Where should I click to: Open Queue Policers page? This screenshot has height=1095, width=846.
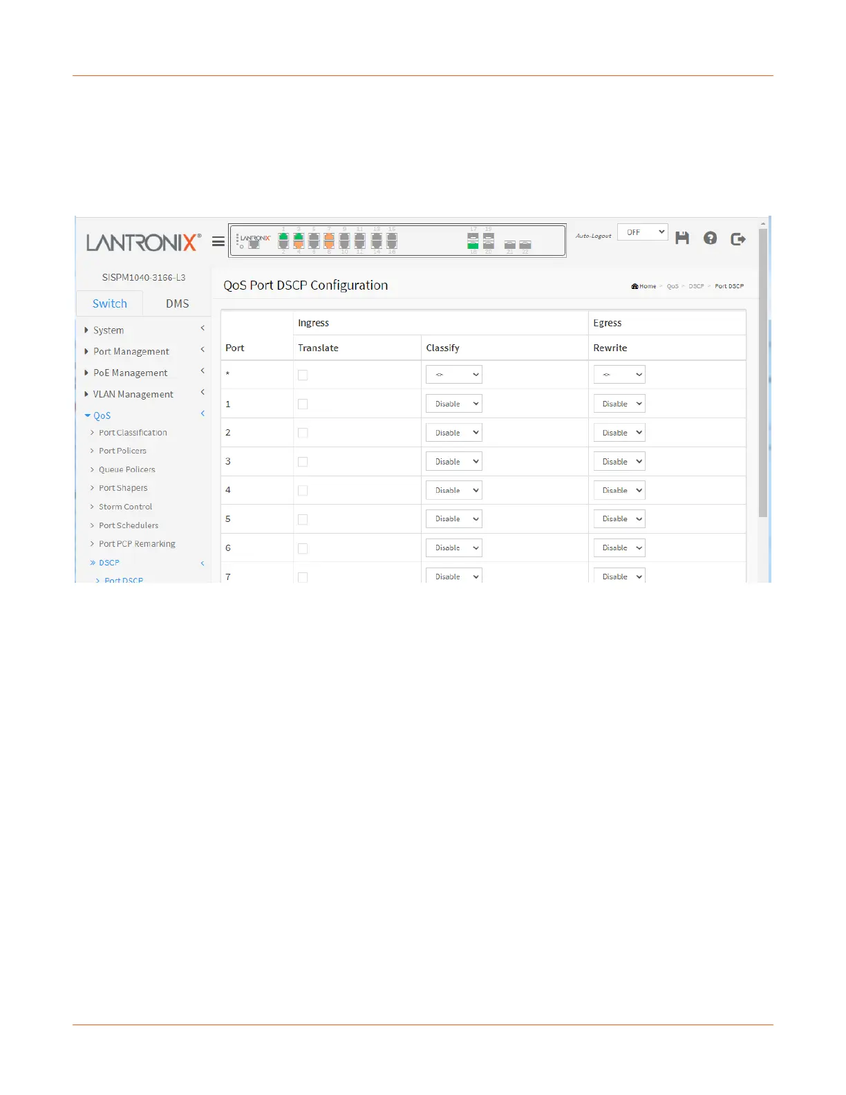pos(126,469)
